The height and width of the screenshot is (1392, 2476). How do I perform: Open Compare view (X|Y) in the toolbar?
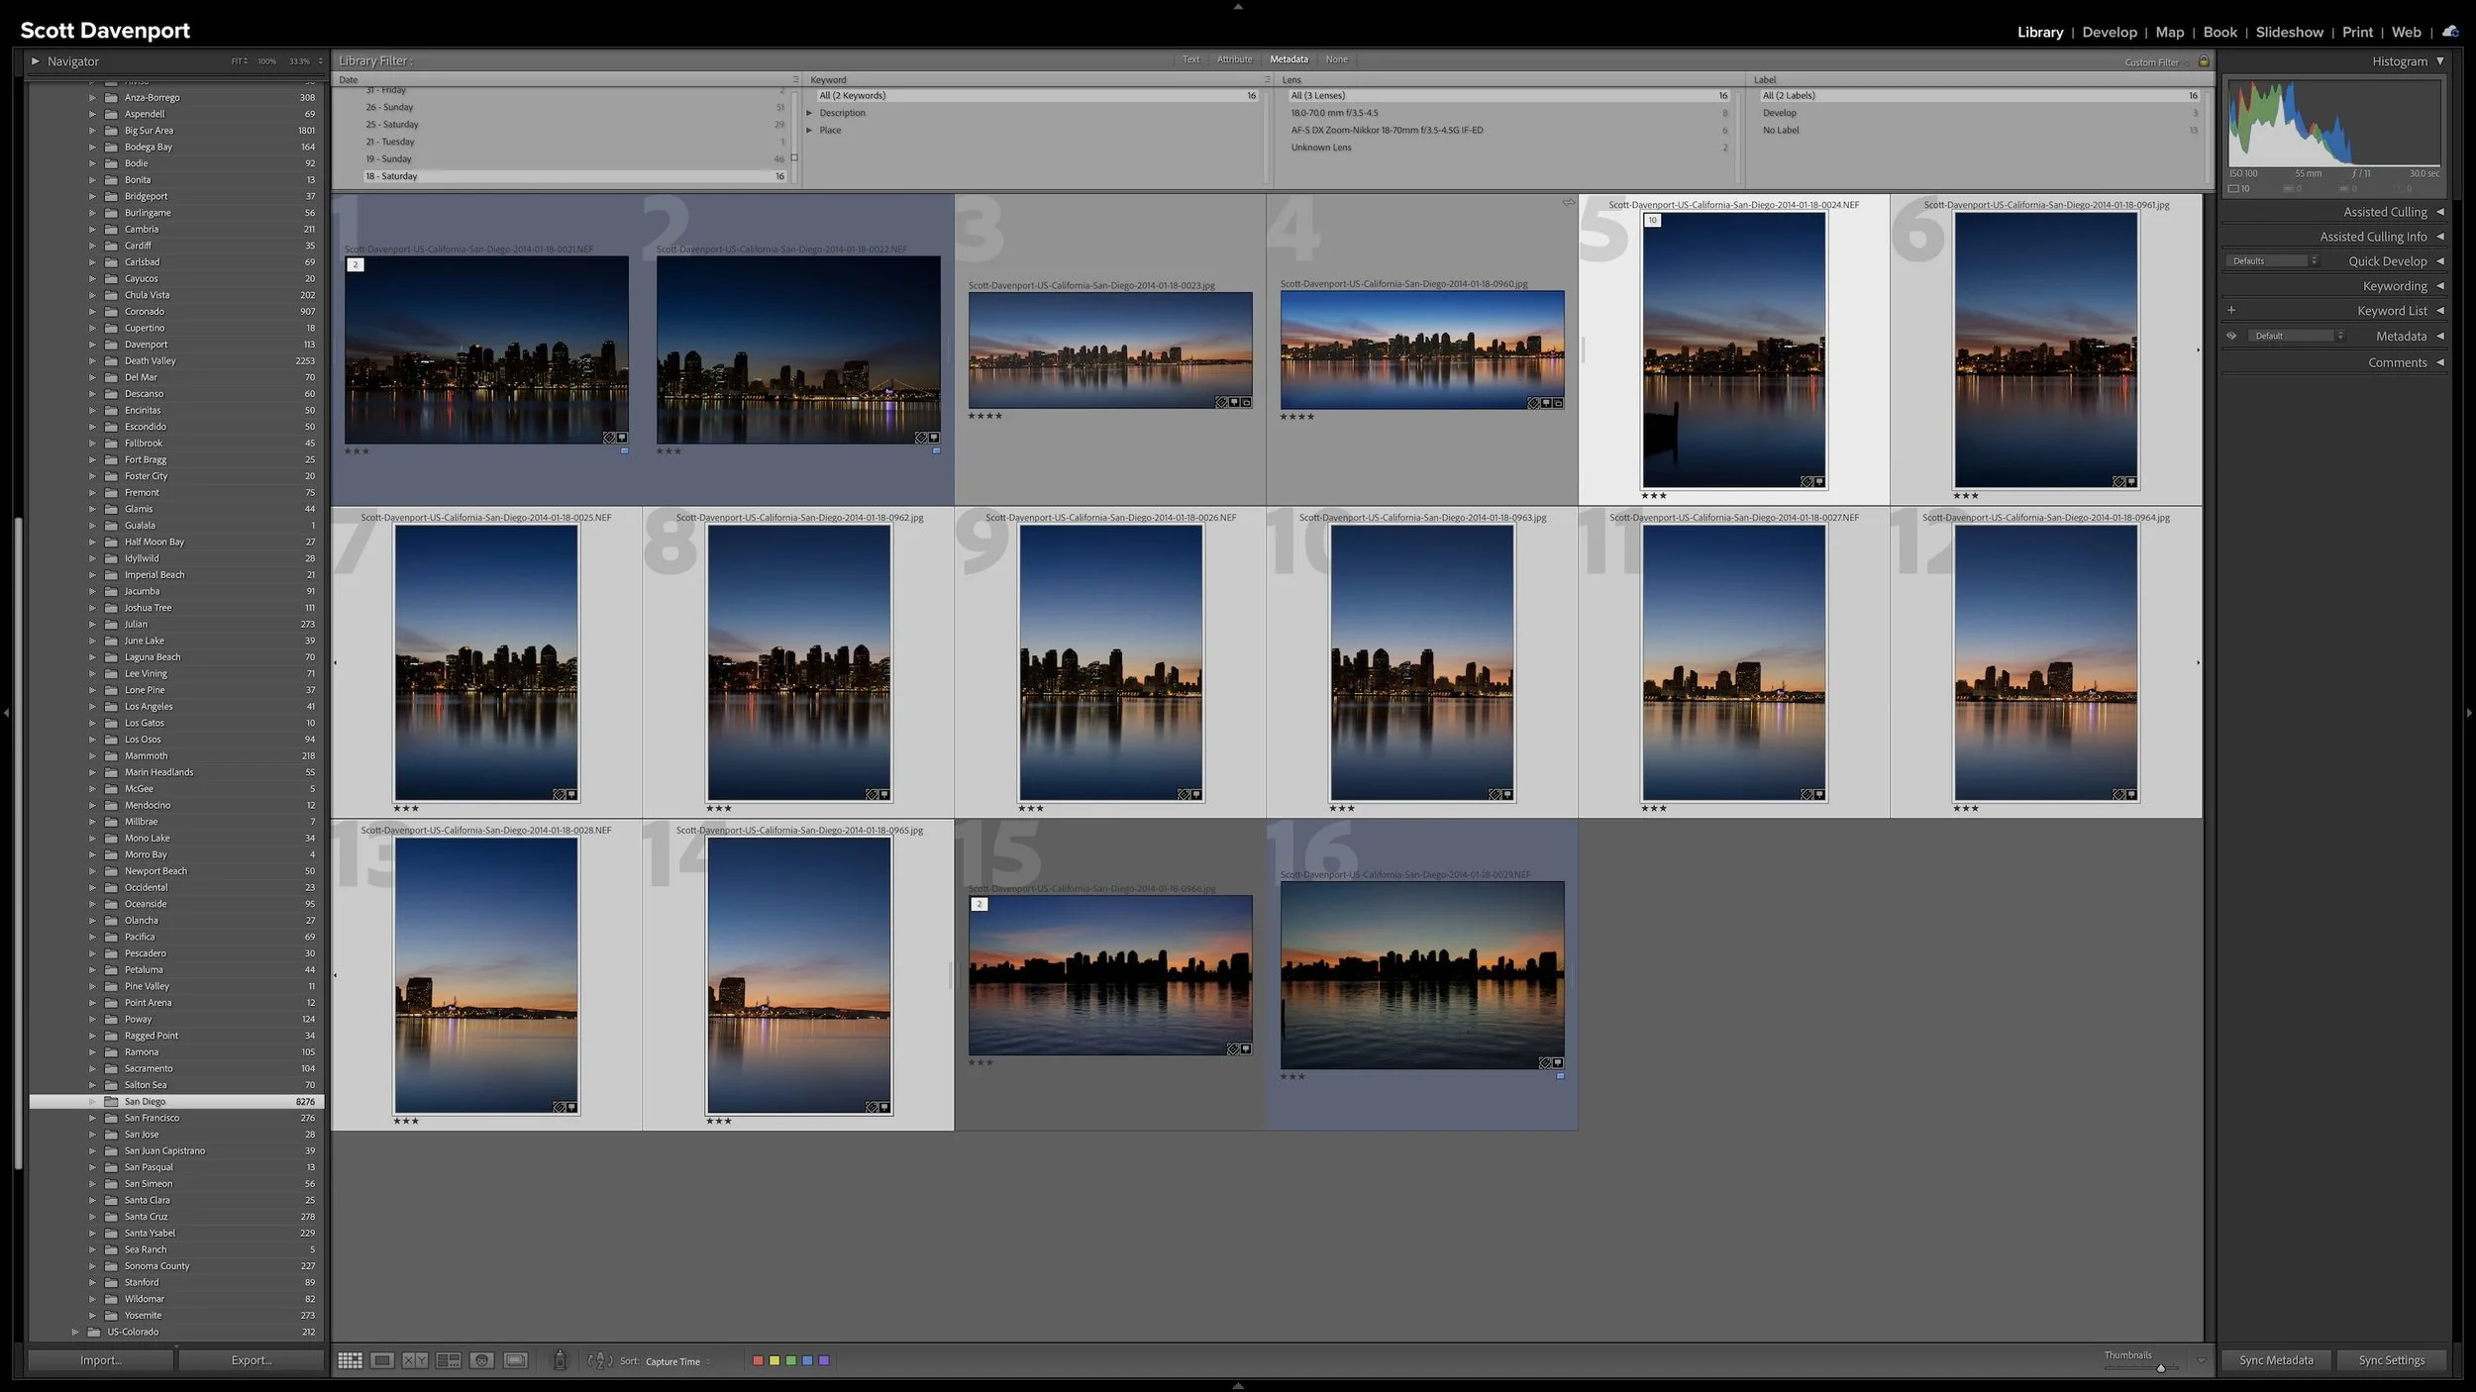point(415,1360)
